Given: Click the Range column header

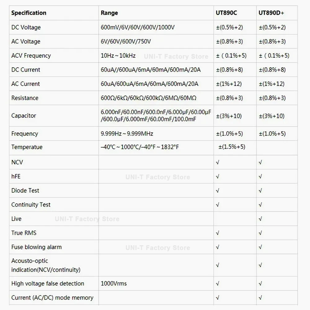Looking at the screenshot, I should (x=109, y=13).
